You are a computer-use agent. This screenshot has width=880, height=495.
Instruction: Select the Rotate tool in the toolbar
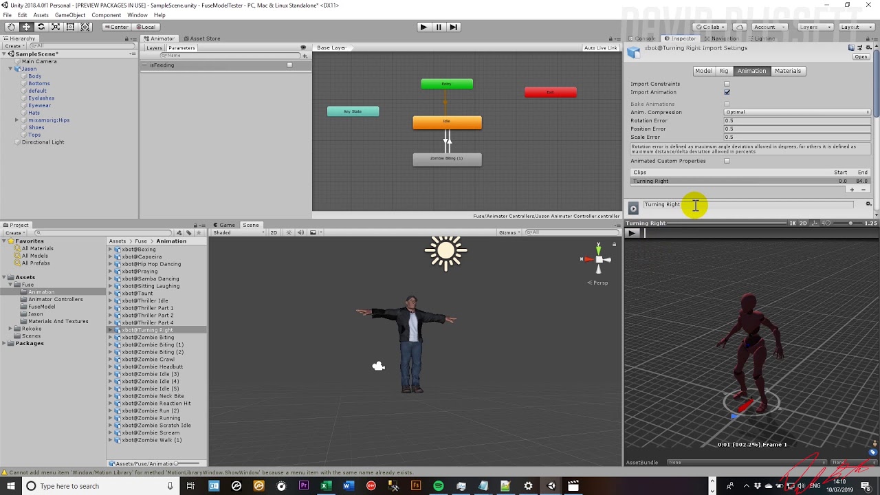pos(41,27)
